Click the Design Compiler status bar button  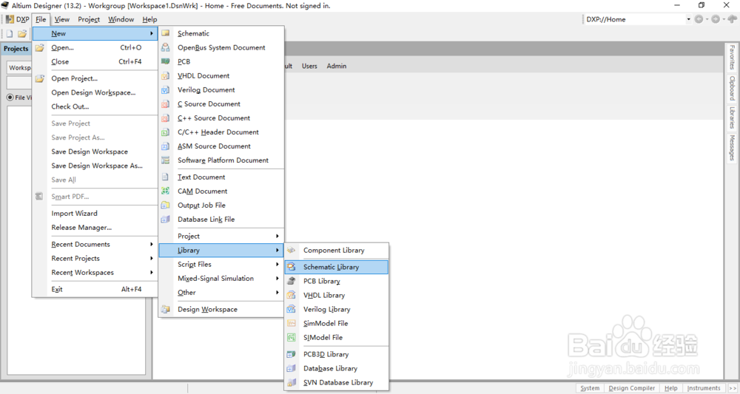(631, 388)
